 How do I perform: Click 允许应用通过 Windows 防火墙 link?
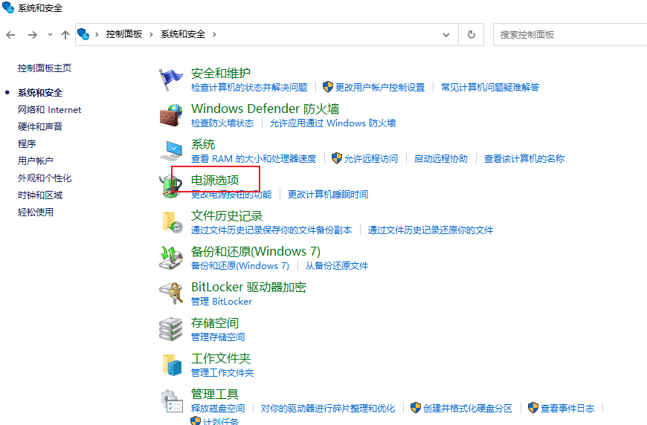[332, 123]
